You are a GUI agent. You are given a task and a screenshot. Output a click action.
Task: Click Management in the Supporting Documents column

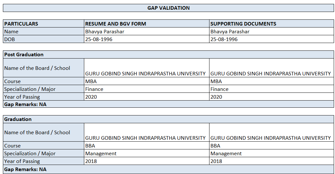271,154
